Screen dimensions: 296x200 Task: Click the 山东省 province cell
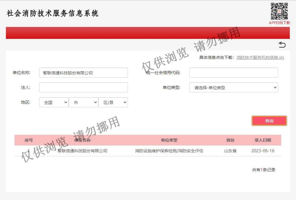pyautogui.click(x=230, y=151)
